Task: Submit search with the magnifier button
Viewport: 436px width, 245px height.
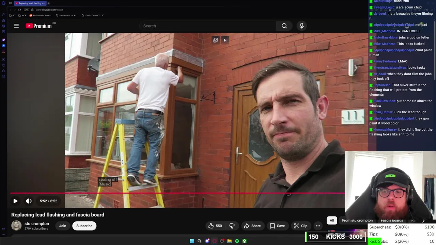Action: (284, 26)
